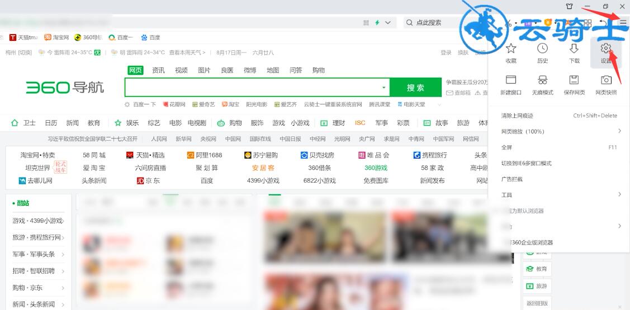Expand 旅游·携程旅行网 sidebar arrow
The width and height of the screenshot is (630, 310).
(x=63, y=238)
